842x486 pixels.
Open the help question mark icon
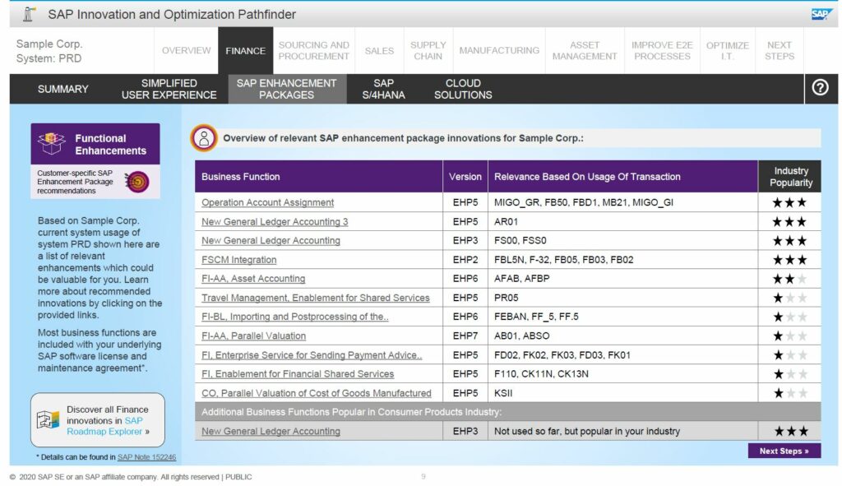(820, 87)
